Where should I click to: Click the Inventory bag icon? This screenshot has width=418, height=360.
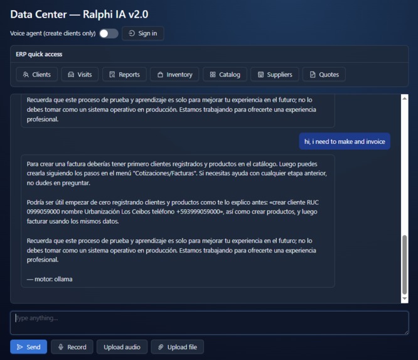pos(160,75)
